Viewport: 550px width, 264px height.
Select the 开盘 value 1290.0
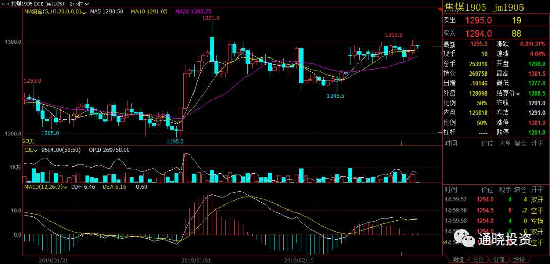click(x=537, y=64)
